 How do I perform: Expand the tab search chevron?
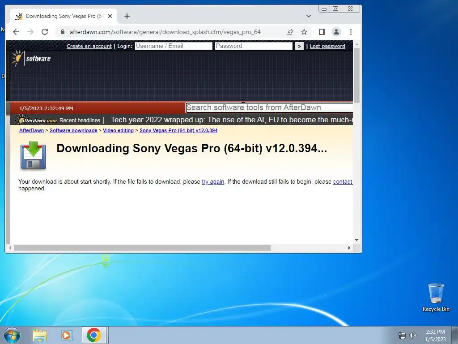(309, 17)
